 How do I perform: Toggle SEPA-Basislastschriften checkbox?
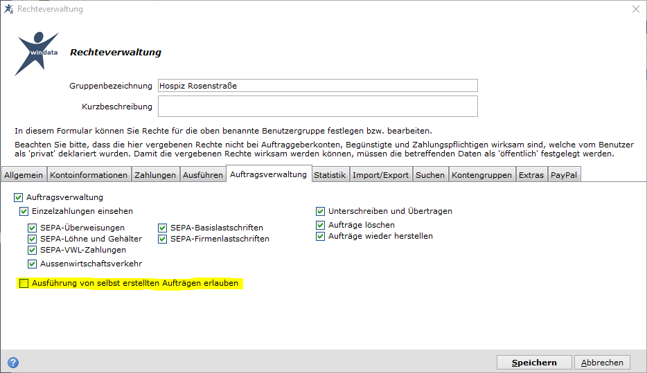(x=163, y=228)
